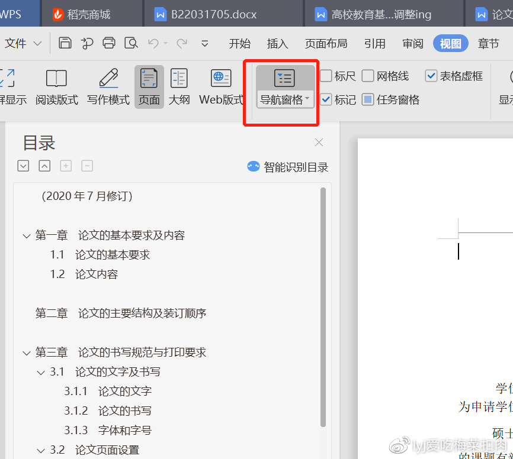Click the Save icon on quick toolbar

pos(65,43)
